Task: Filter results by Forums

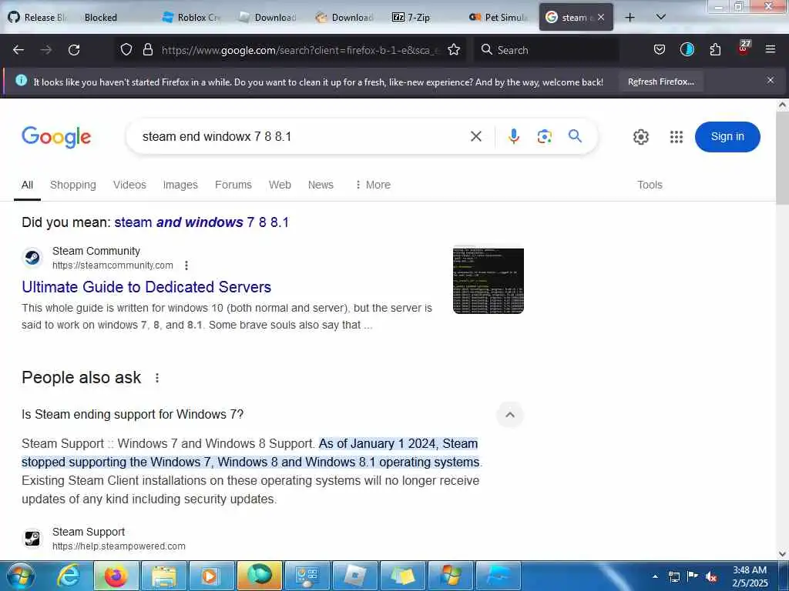Action: tap(233, 185)
